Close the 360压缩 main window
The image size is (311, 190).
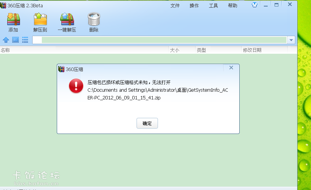(x=290, y=5)
